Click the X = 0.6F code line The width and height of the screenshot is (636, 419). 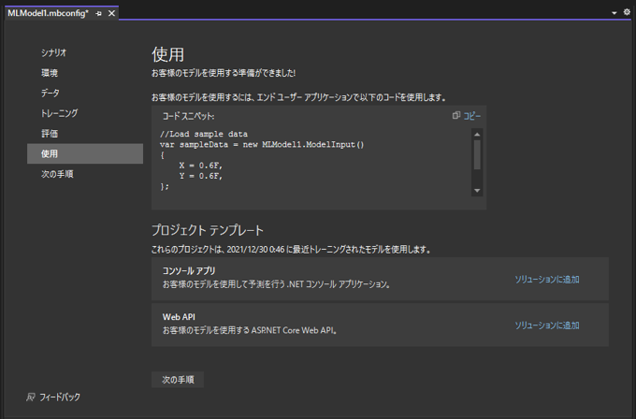201,166
